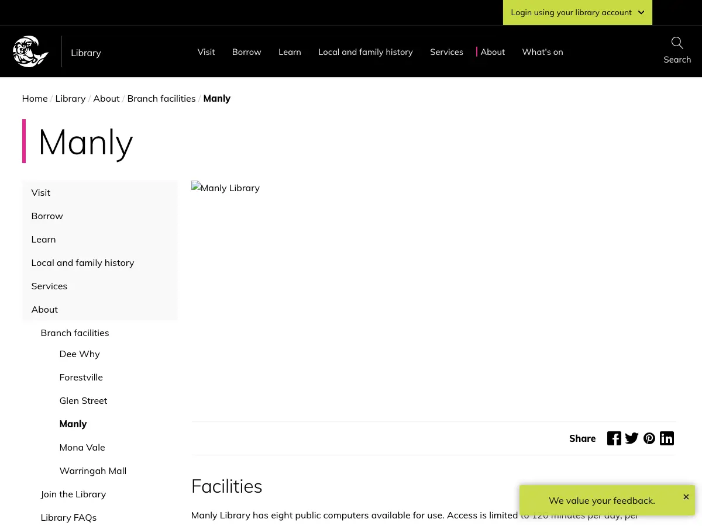Open the Search magnifier icon
702x526 pixels.
pos(677,43)
